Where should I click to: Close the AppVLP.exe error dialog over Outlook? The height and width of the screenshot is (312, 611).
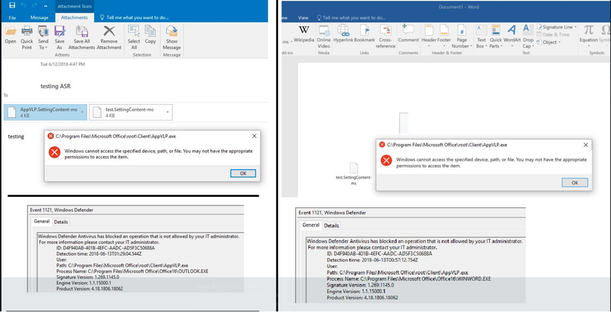(x=254, y=136)
